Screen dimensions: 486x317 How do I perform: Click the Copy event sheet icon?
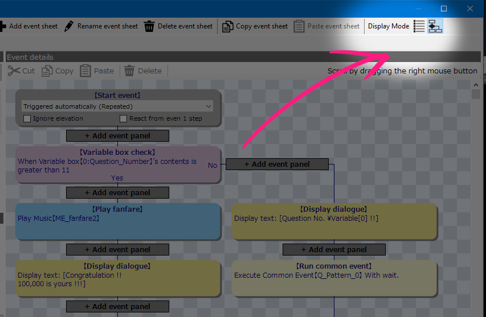coord(227,26)
